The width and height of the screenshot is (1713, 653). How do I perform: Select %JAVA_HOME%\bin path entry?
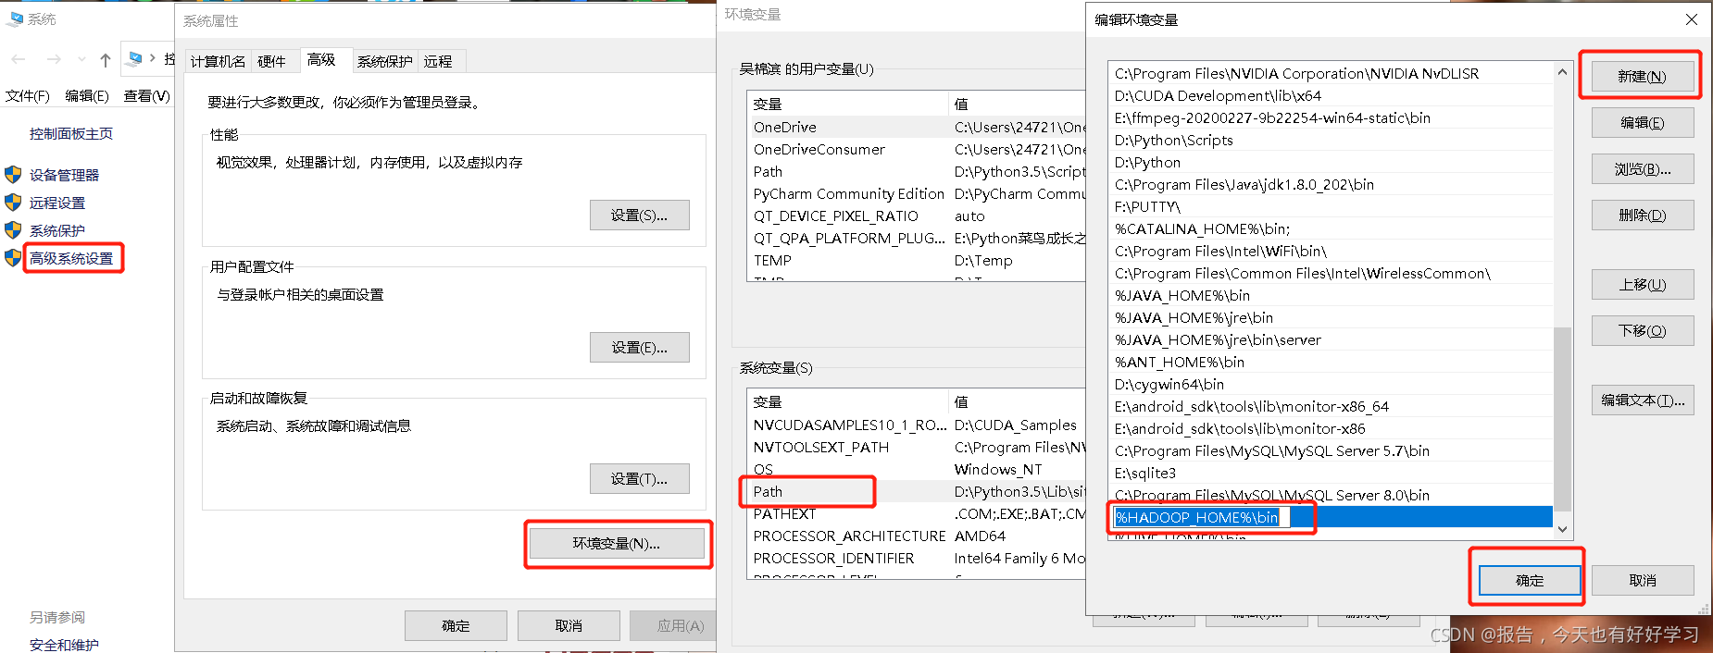[x=1331, y=295]
